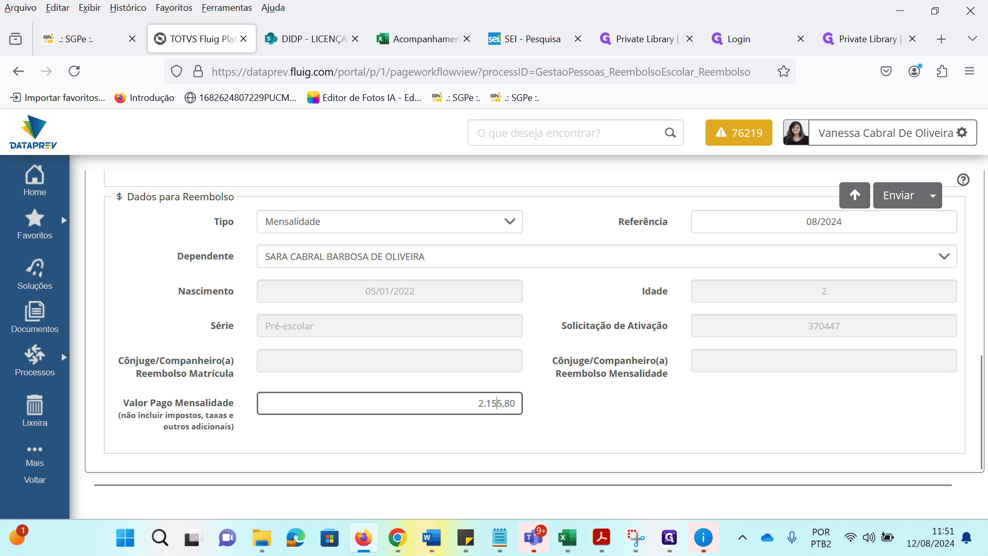Open the Home sidebar icon
The width and height of the screenshot is (988, 556).
(x=34, y=181)
